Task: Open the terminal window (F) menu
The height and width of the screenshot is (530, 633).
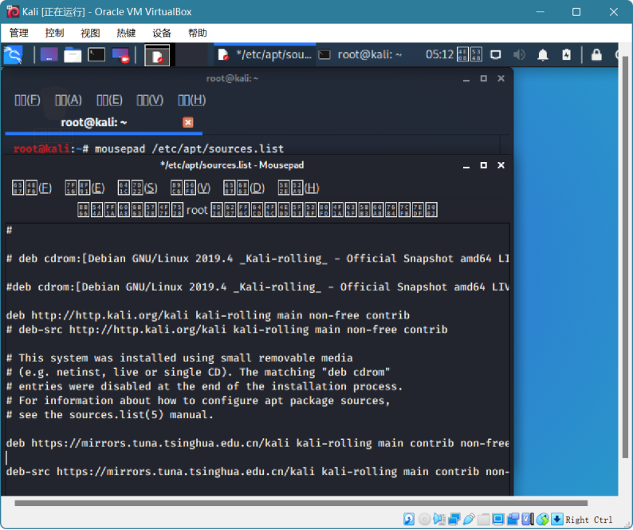Action: tap(27, 100)
